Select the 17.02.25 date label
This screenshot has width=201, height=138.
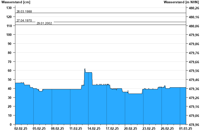point(113,128)
